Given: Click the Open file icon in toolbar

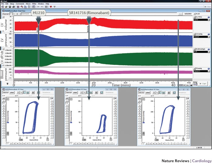Looking at the screenshot, I should (x=6, y=6).
